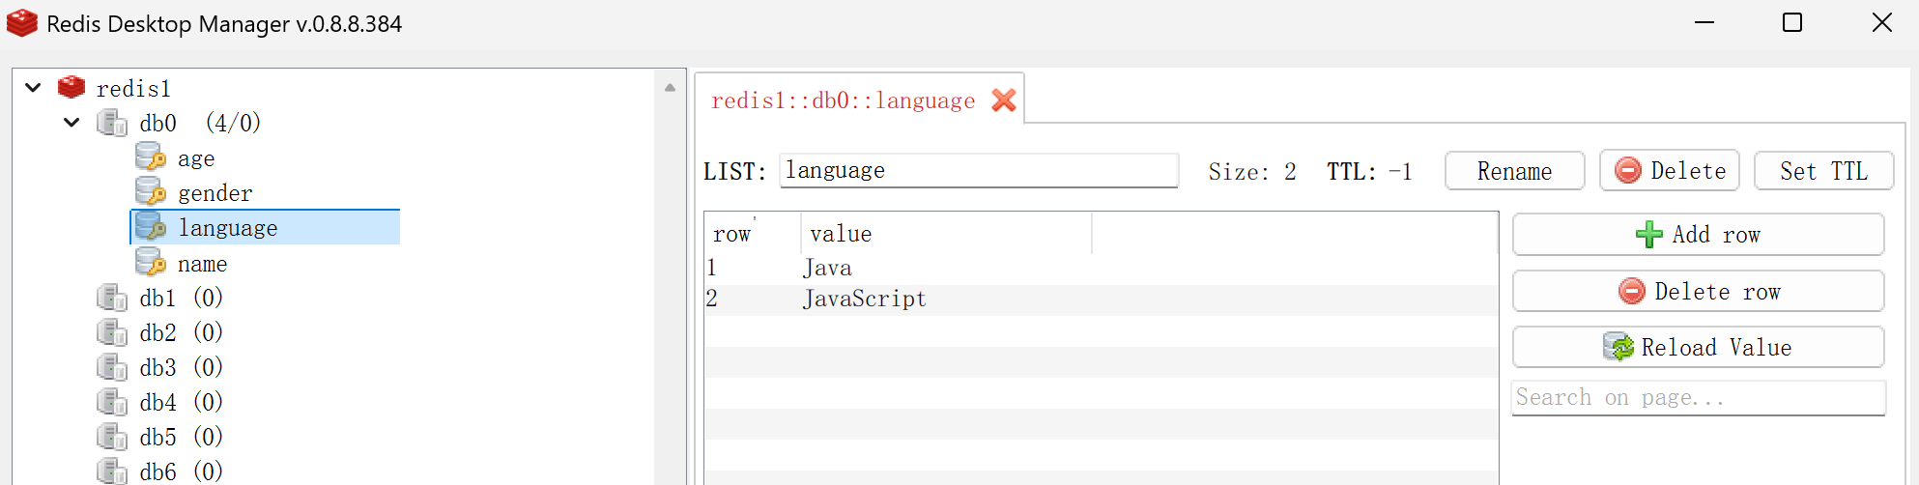1919x485 pixels.
Task: Select the age key label
Action: (x=196, y=158)
